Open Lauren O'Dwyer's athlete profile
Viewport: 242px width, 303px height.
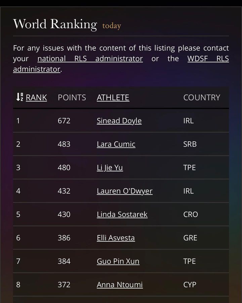(x=124, y=191)
